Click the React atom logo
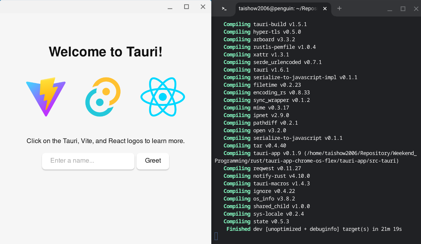421x244 pixels. click(162, 97)
